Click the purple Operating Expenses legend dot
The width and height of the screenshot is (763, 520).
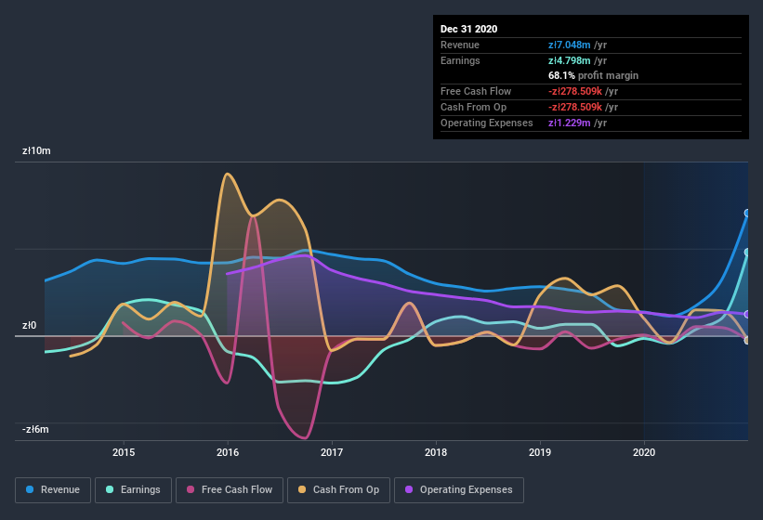coord(410,489)
